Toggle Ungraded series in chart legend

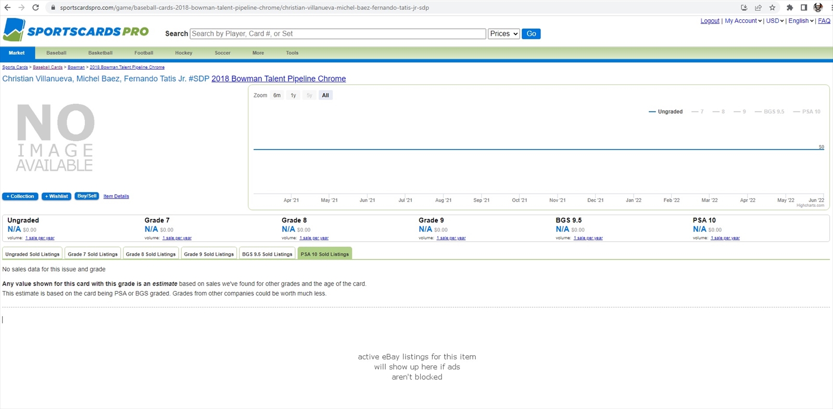666,111
